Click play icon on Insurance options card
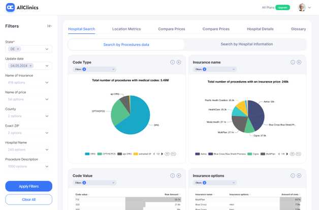This screenshot has height=210, width=319. (x=299, y=176)
